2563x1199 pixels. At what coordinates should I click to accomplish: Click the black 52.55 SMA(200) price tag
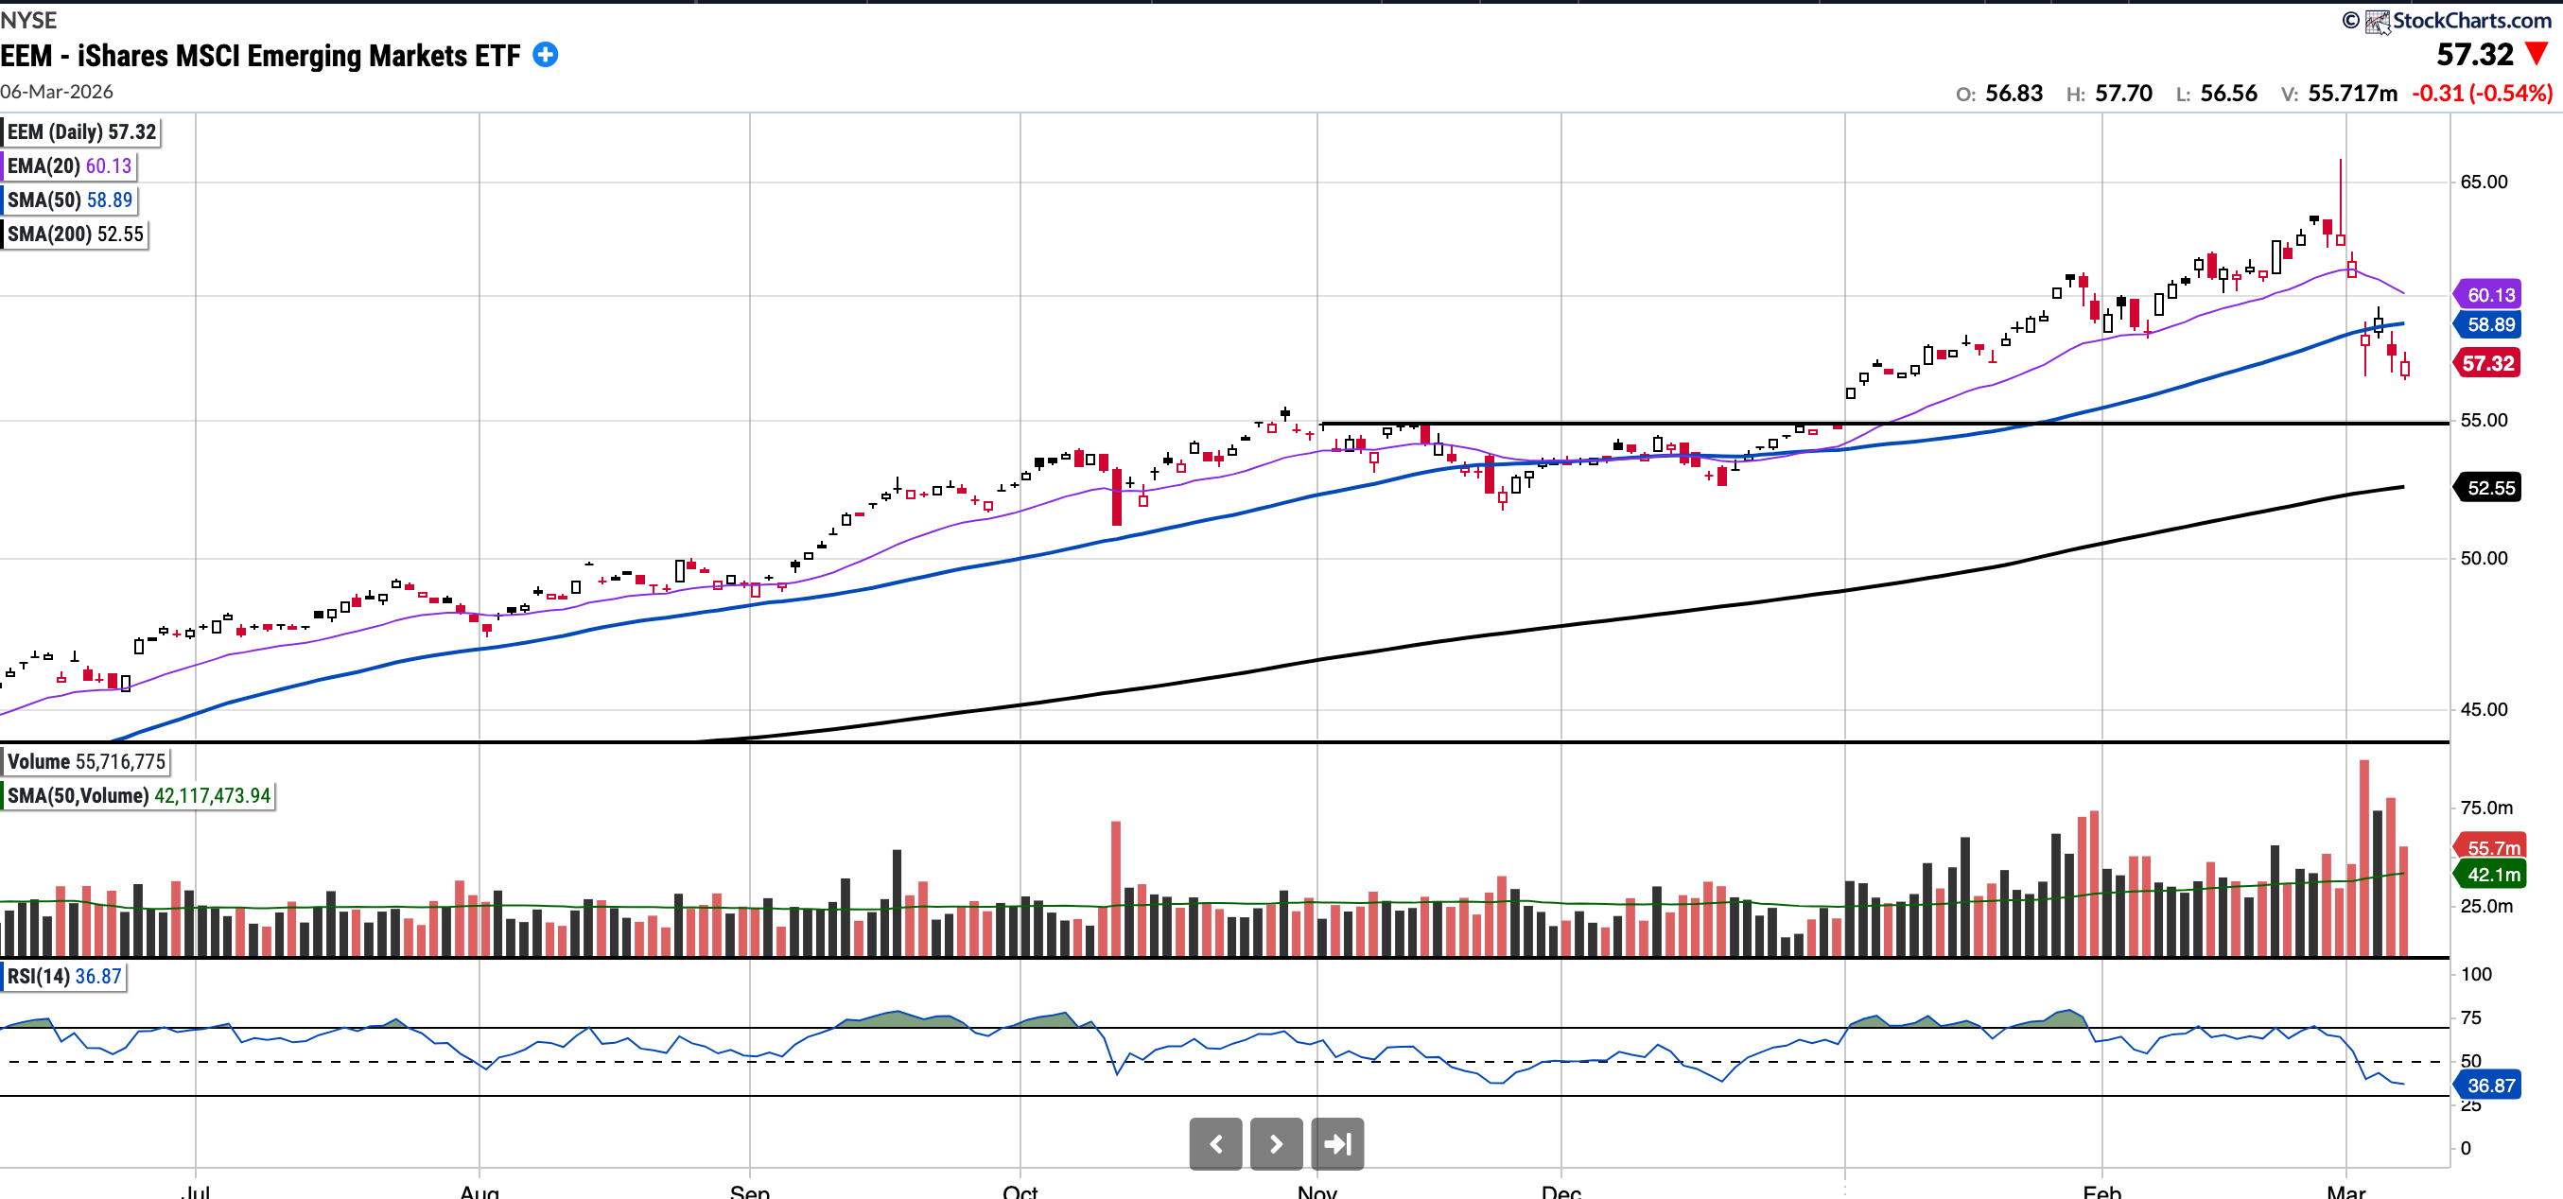tap(2489, 488)
